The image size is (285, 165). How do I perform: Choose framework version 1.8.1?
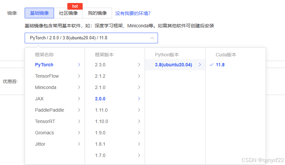[115, 144]
